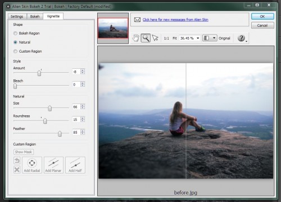Set zoom to 1:1
This screenshot has width=281, height=202.
[x=166, y=38]
